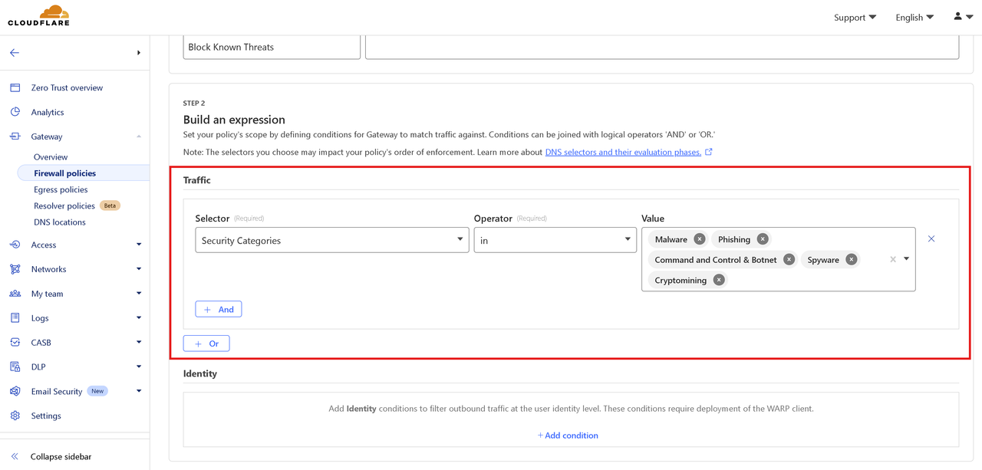Click the DLP sidebar icon
Viewport: 982px width, 470px height.
point(15,366)
